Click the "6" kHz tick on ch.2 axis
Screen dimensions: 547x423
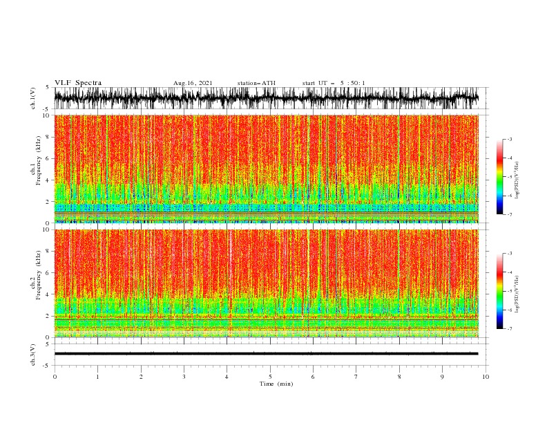coord(48,273)
